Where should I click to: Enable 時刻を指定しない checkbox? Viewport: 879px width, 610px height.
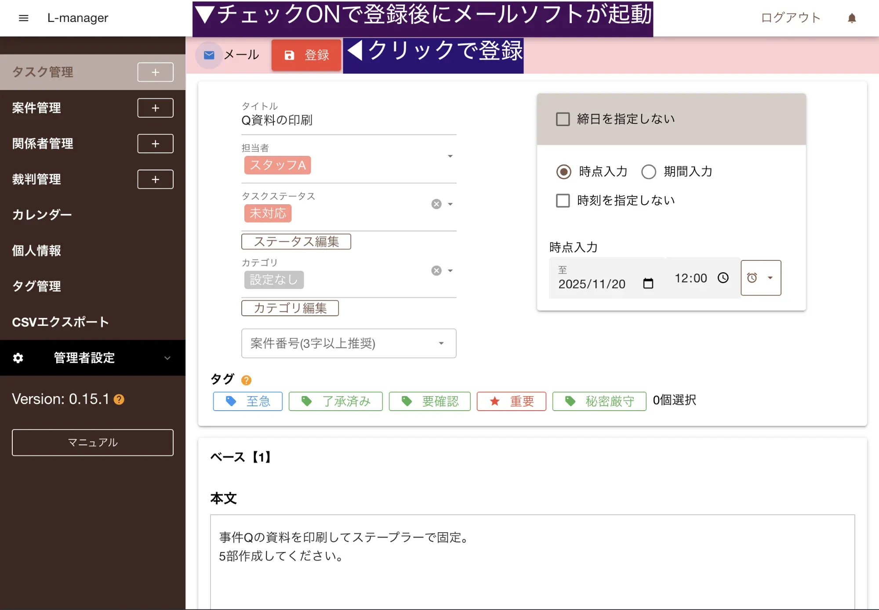563,200
